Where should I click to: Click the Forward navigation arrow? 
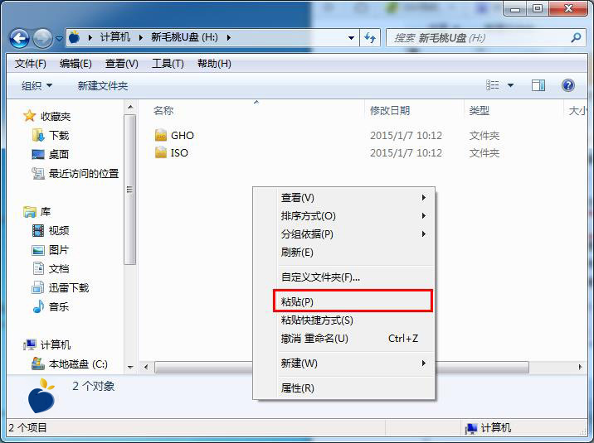pos(42,38)
